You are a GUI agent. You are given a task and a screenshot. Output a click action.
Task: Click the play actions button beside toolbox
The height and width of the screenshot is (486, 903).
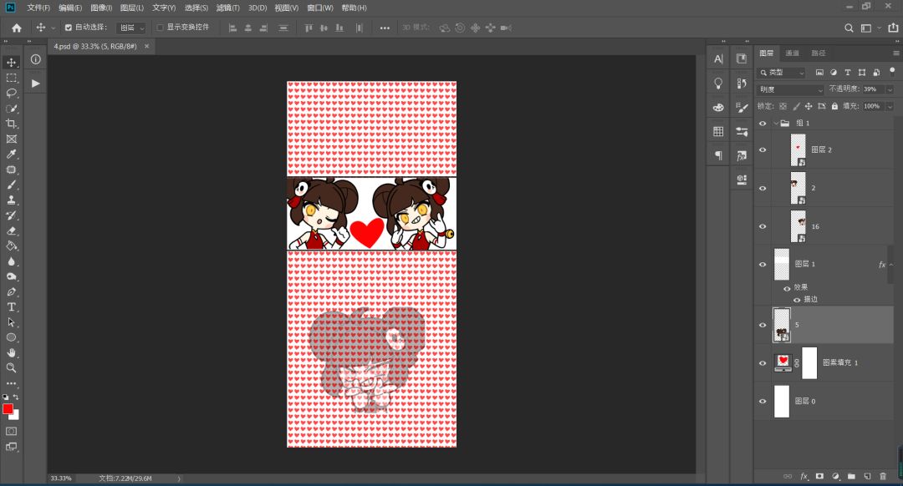point(35,84)
